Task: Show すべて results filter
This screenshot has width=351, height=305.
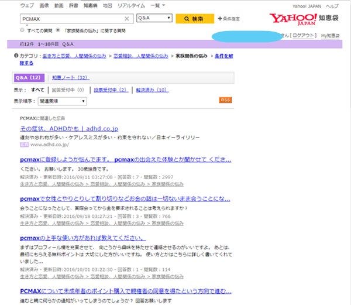Action: point(37,90)
